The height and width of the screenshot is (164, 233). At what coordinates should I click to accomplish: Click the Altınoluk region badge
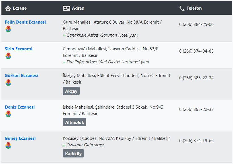[75, 122]
